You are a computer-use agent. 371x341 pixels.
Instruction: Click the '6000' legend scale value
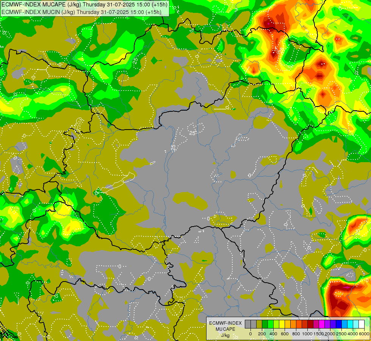click(364, 334)
